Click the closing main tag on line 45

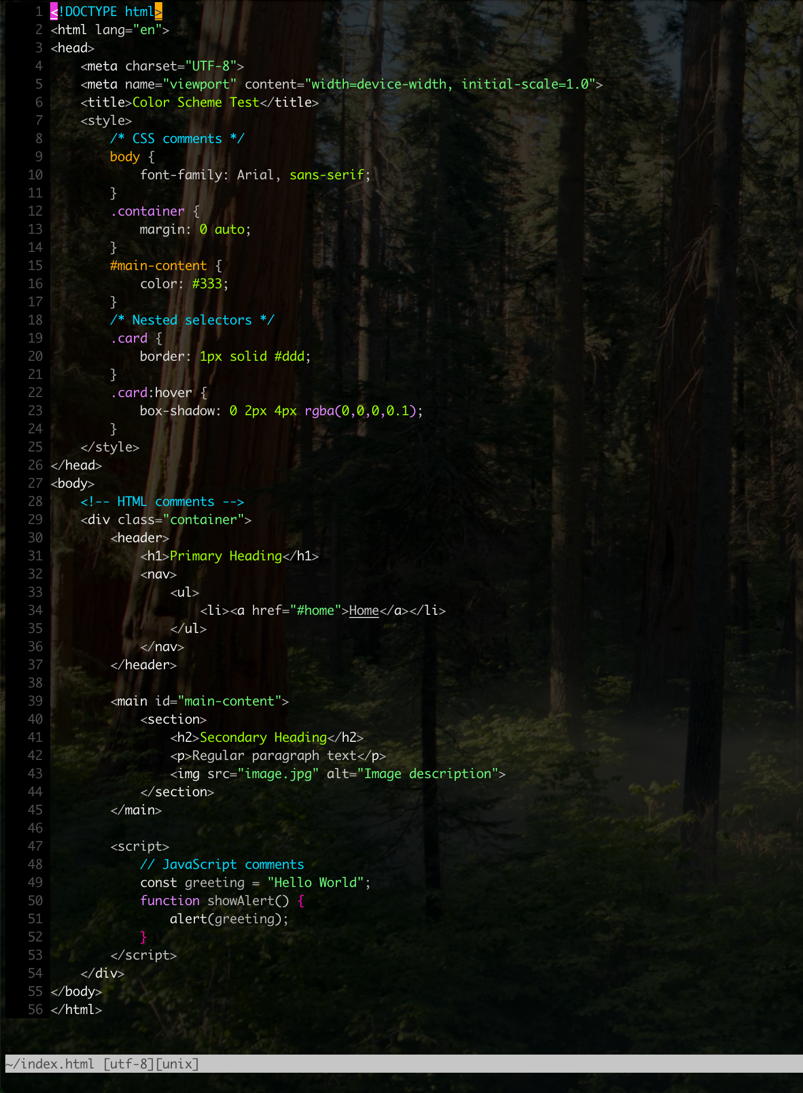[x=136, y=810]
